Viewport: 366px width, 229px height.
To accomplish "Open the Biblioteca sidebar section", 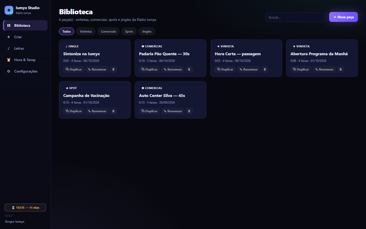I will (x=25, y=25).
